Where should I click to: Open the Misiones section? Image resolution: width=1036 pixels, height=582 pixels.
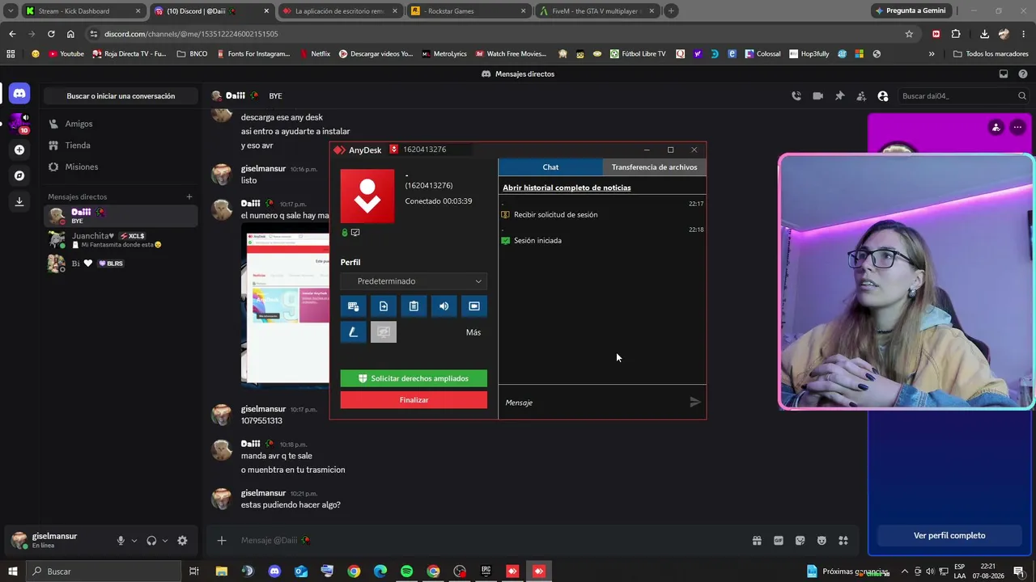121,167
